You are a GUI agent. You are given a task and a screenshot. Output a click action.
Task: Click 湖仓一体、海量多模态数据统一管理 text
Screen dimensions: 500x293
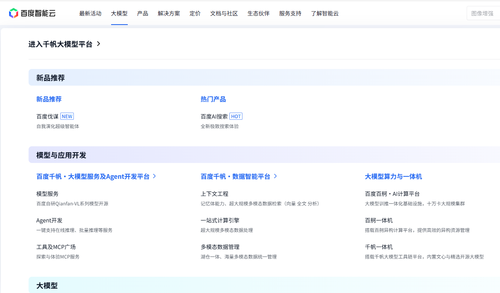pos(239,257)
